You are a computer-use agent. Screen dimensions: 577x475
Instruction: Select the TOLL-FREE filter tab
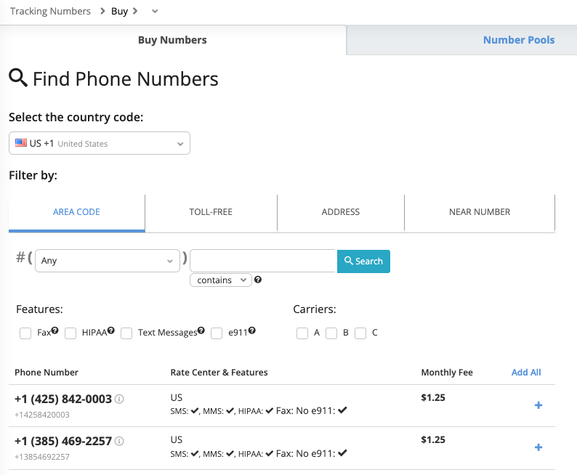pyautogui.click(x=211, y=212)
